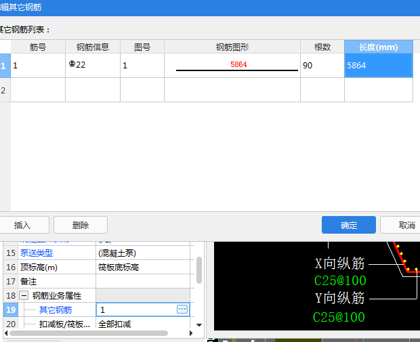Click the 其它钢筋 property label
Image resolution: width=420 pixels, height=342 pixels.
coord(56,309)
